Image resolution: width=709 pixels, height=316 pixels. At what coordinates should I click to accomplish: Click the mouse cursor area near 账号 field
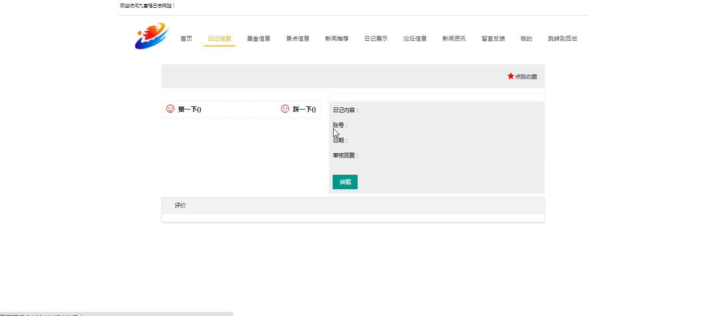coord(335,133)
